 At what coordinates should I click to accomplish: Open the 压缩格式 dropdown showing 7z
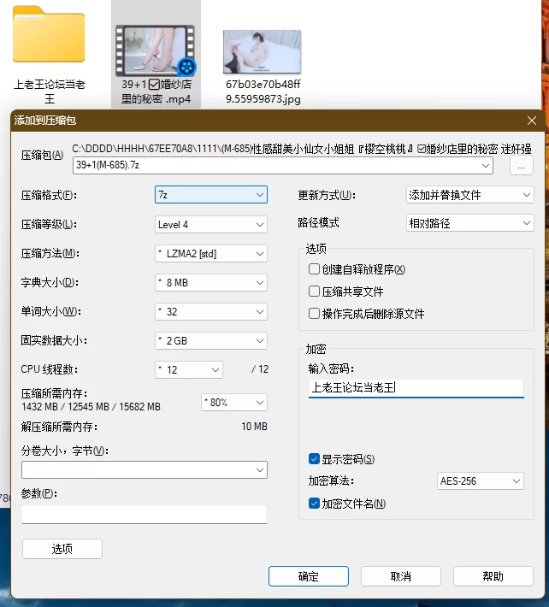[211, 195]
